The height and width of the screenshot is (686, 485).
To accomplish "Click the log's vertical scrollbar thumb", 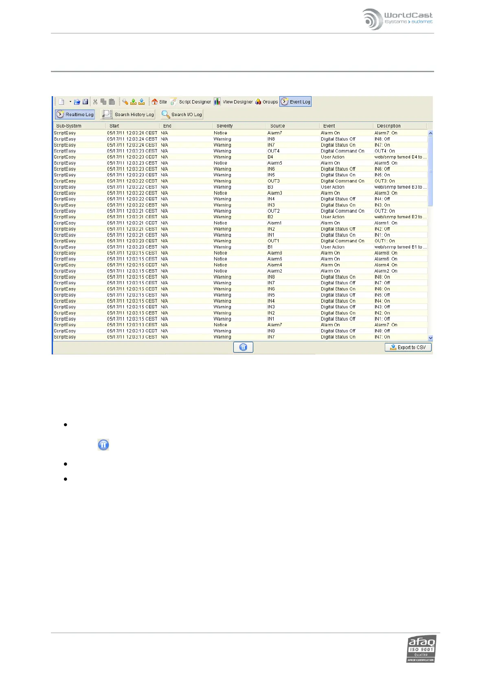I will [x=430, y=171].
